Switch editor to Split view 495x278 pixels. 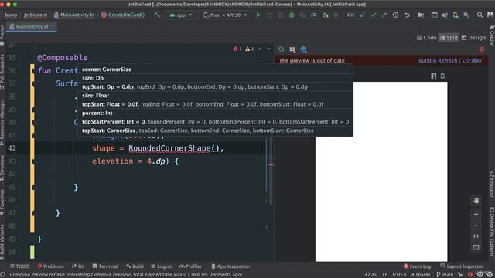(449, 38)
